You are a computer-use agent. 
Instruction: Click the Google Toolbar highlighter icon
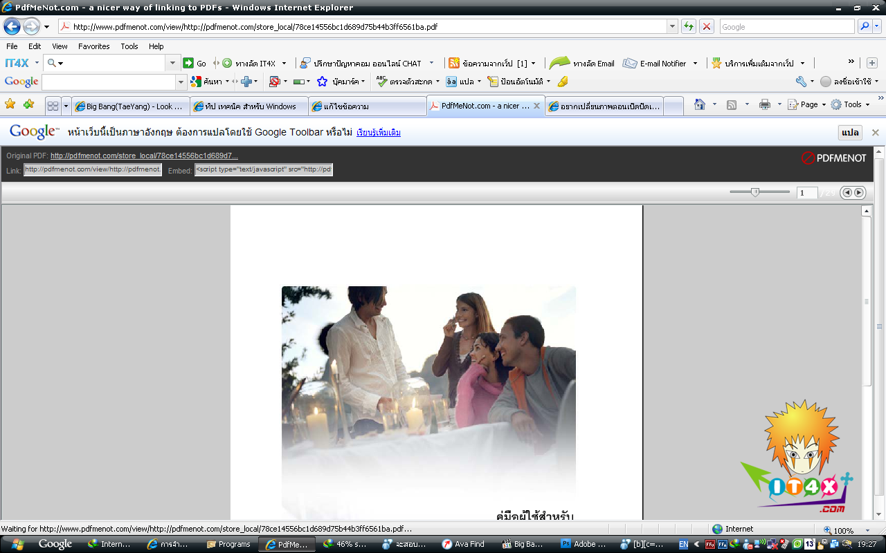563,82
